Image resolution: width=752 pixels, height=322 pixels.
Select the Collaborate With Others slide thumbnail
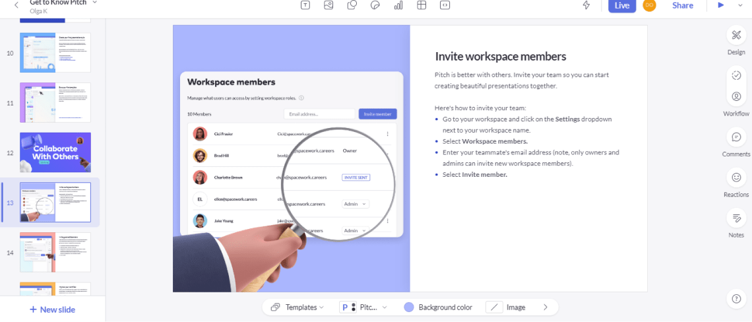tap(55, 152)
